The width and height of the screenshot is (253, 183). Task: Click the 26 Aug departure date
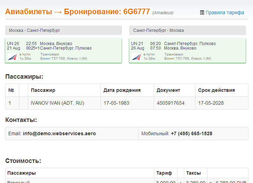[x=138, y=48]
